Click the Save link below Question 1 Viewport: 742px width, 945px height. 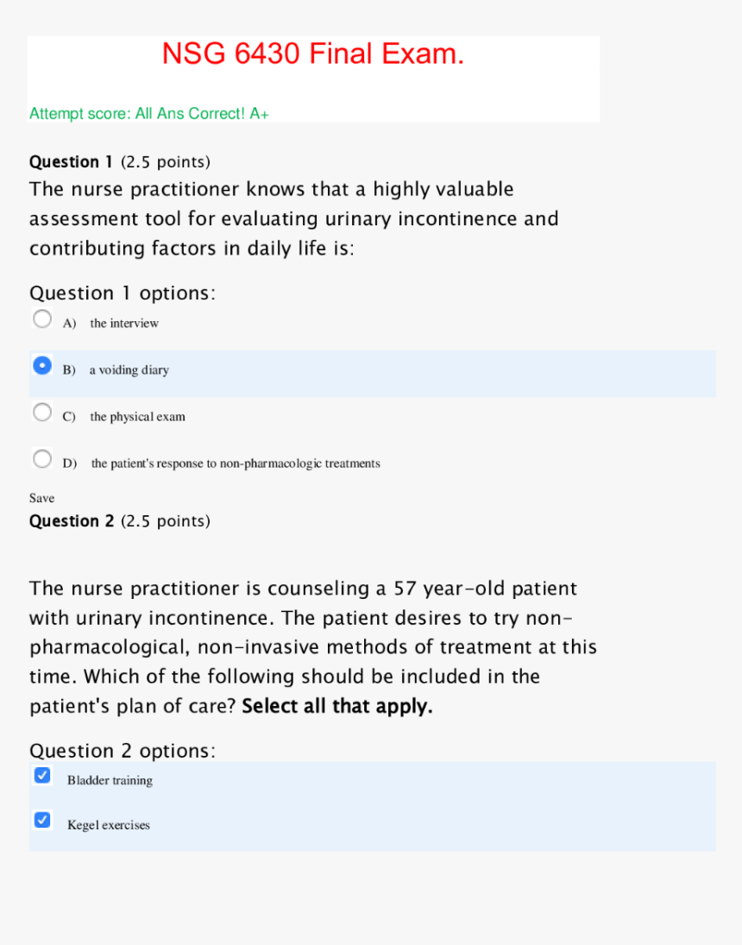(x=41, y=498)
